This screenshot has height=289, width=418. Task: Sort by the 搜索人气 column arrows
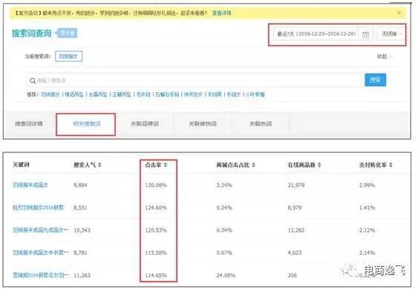(x=99, y=165)
